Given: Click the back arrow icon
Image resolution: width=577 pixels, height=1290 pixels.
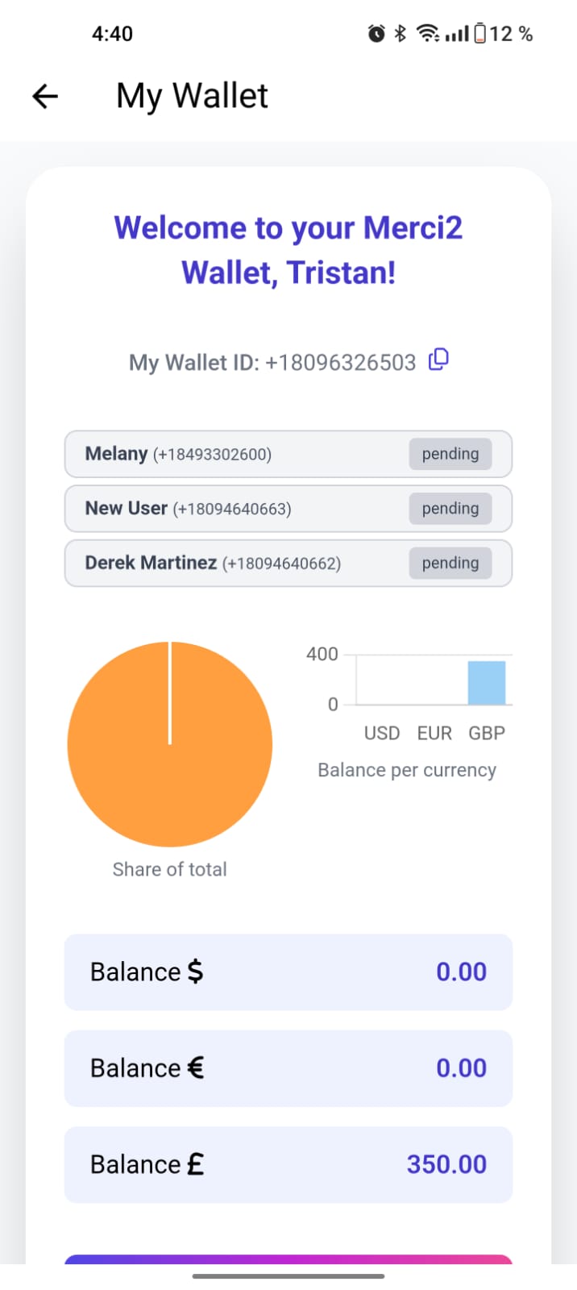Looking at the screenshot, I should [44, 95].
